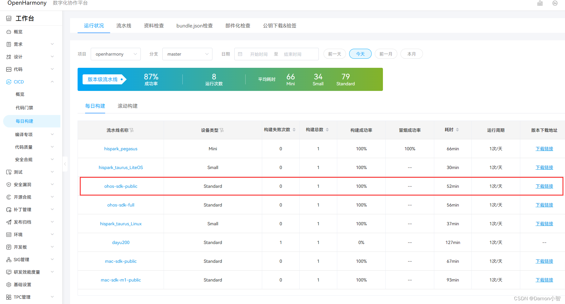The height and width of the screenshot is (304, 565).
Task: Filter by 设备类型 using funnel icon
Action: (x=222, y=130)
